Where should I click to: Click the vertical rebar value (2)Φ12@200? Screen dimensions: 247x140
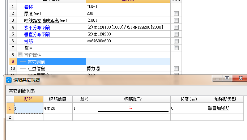tap(128, 34)
